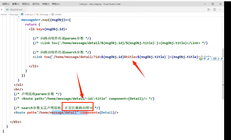Restore down the Visual Studio Code window
The image size is (231, 140).
pyautogui.click(x=212, y=4)
